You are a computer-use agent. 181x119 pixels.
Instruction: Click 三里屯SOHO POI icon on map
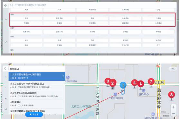tap(115, 94)
